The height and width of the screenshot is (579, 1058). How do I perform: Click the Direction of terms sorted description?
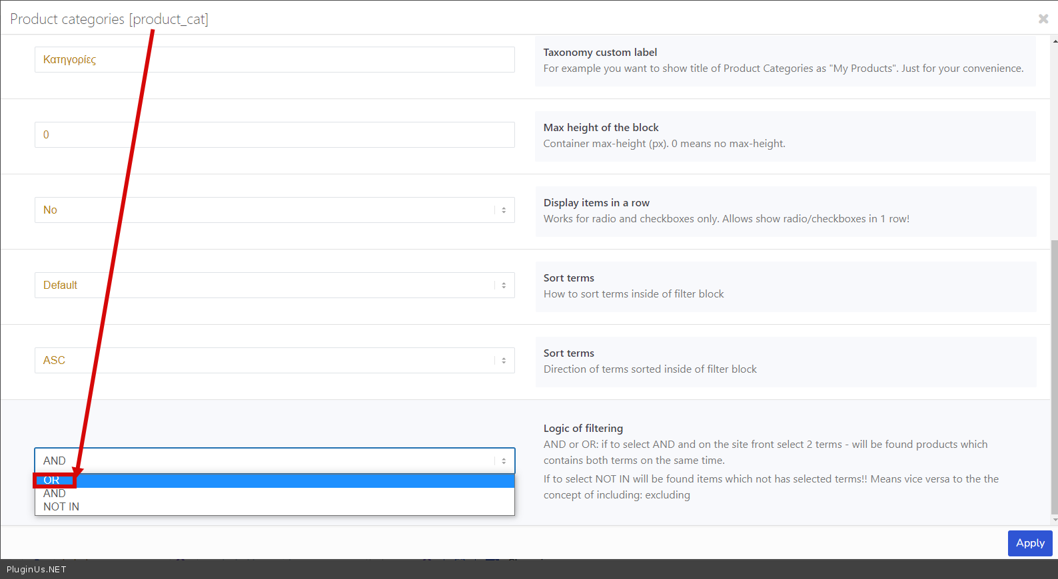coord(650,369)
